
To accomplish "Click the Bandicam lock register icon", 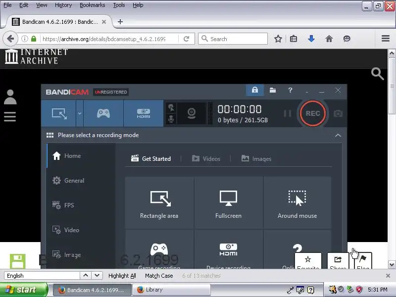I will pos(254,90).
